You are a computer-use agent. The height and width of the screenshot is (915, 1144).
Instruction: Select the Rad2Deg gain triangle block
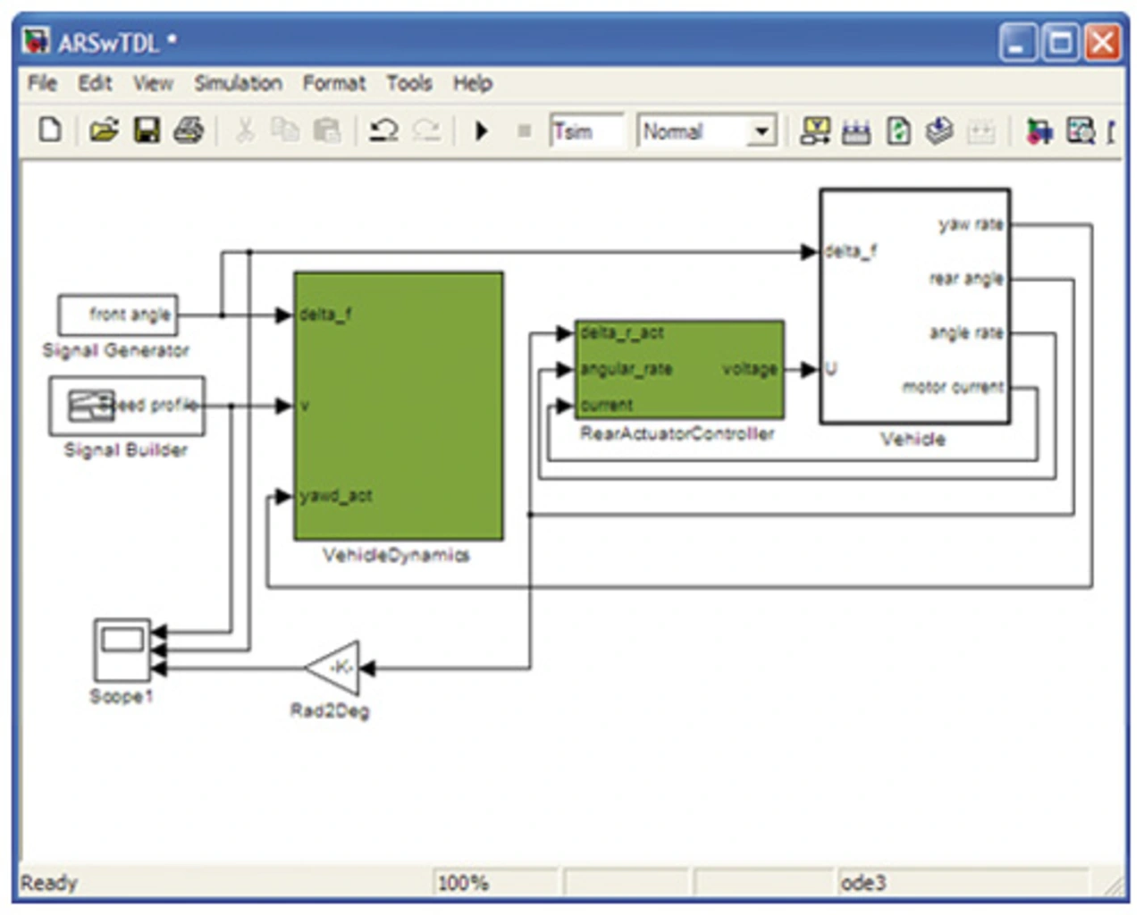[335, 667]
